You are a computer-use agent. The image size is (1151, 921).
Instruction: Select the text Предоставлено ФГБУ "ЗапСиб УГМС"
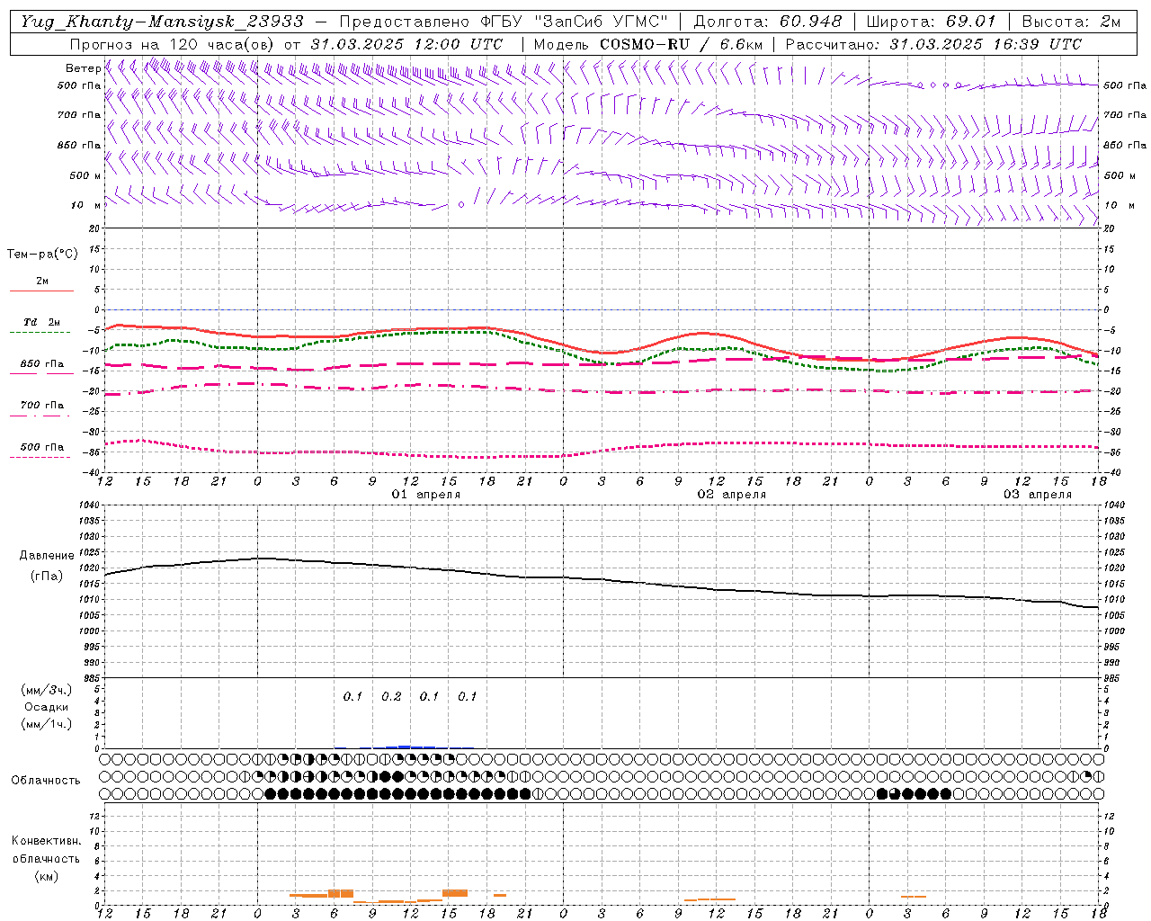[503, 21]
